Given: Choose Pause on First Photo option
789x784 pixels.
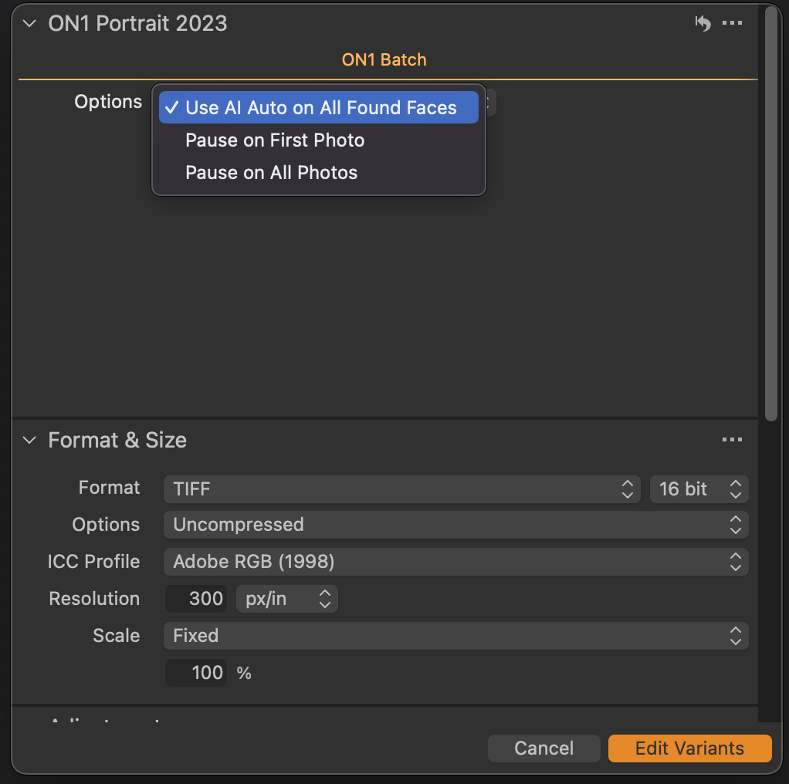Looking at the screenshot, I should 274,140.
